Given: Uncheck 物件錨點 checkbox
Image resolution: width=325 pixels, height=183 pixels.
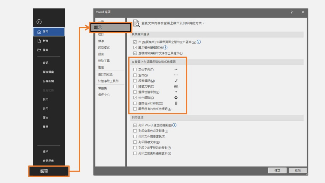Looking at the screenshot, I should pyautogui.click(x=135, y=98).
